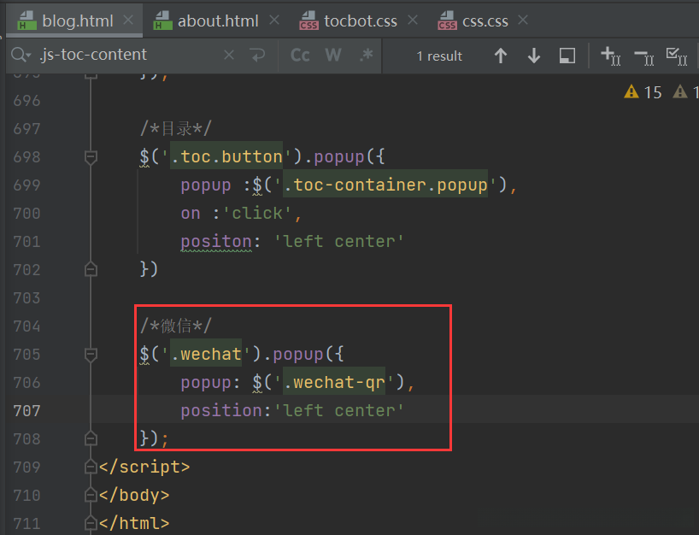The width and height of the screenshot is (699, 535).
Task: Click the blog.html file type icon
Action: point(26,21)
